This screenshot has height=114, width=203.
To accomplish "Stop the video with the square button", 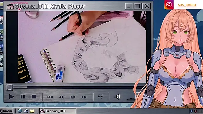I will [34, 97].
